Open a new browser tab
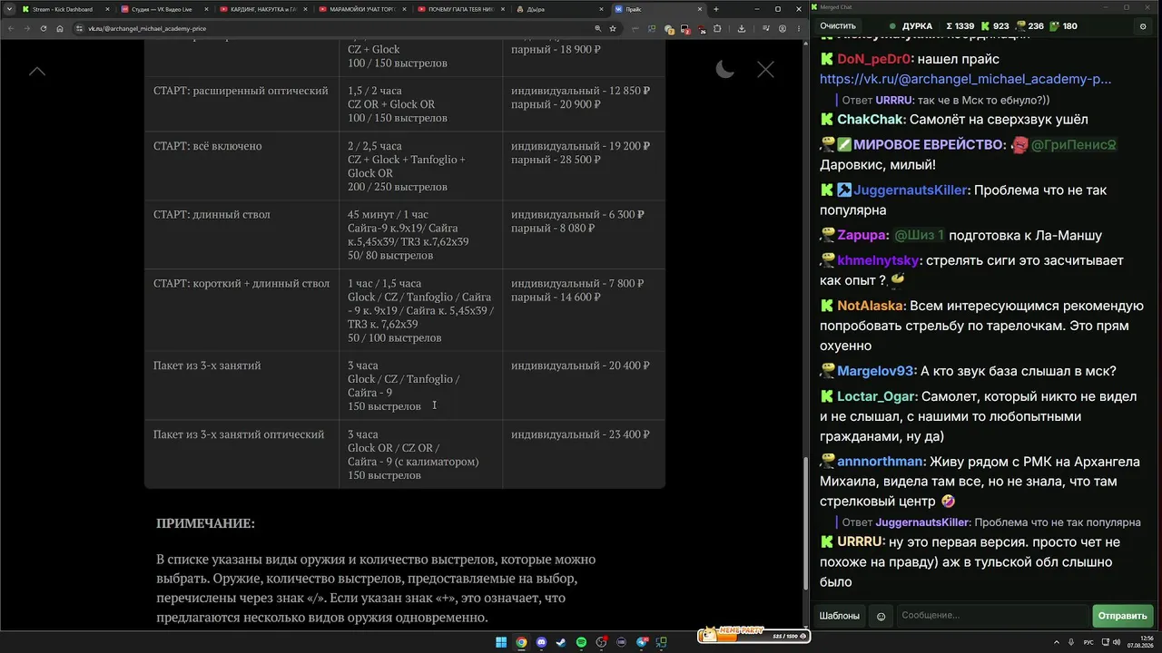Screen dimensions: 1162x653 coord(716,9)
